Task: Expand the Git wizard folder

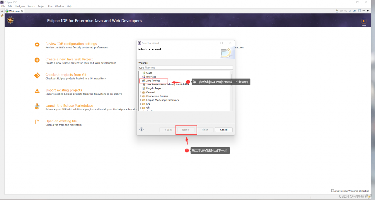Action: click(141, 108)
